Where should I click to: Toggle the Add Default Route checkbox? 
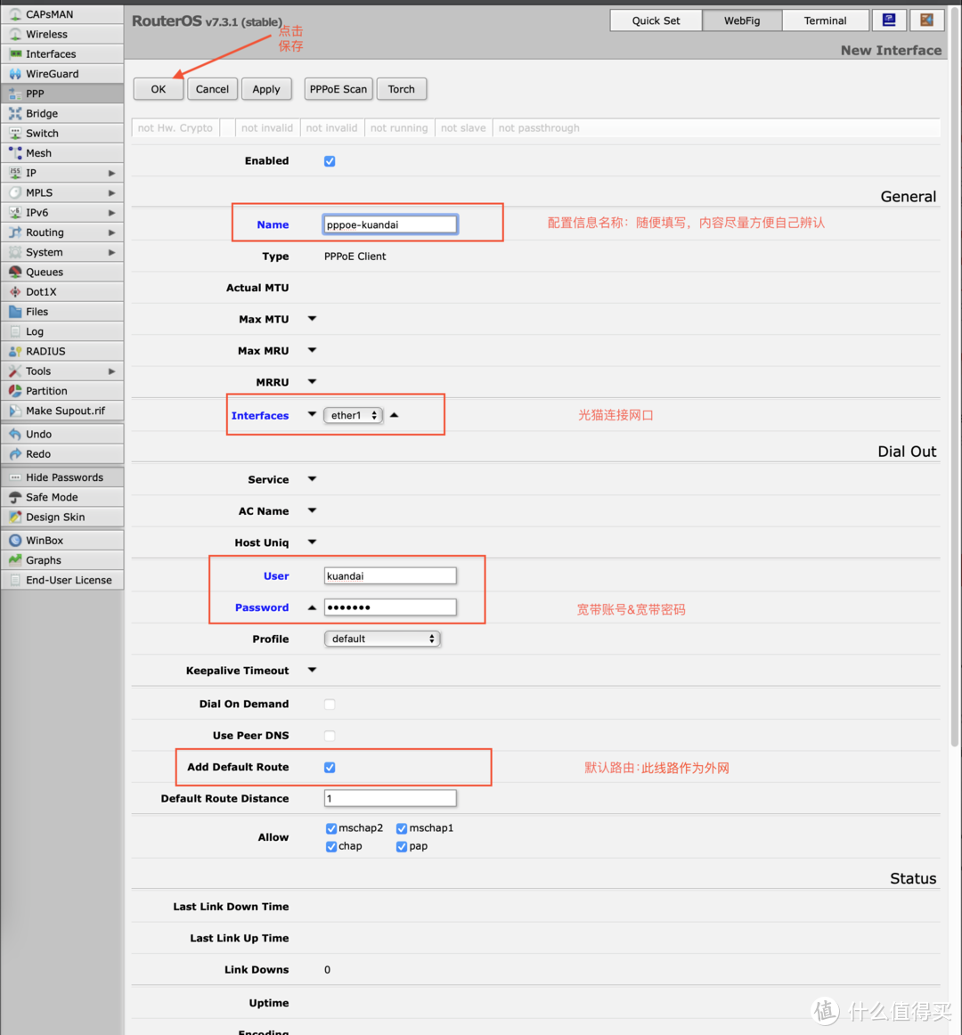pos(330,767)
